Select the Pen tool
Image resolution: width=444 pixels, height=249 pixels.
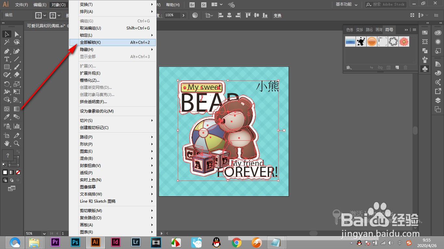[7, 51]
